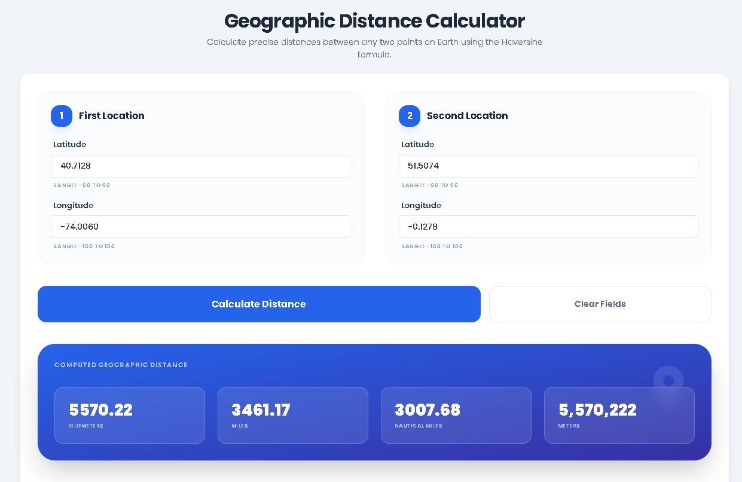Select the First Location longitude input

[x=200, y=227]
